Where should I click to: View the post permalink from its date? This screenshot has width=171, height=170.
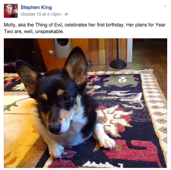click(x=41, y=14)
